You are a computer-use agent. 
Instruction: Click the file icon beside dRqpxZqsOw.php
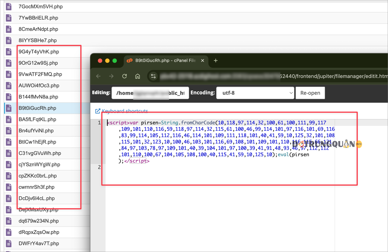pyautogui.click(x=9, y=232)
